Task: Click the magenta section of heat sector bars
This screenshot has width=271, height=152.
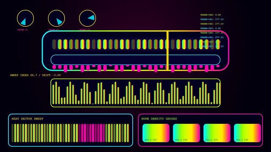Action: [92, 133]
